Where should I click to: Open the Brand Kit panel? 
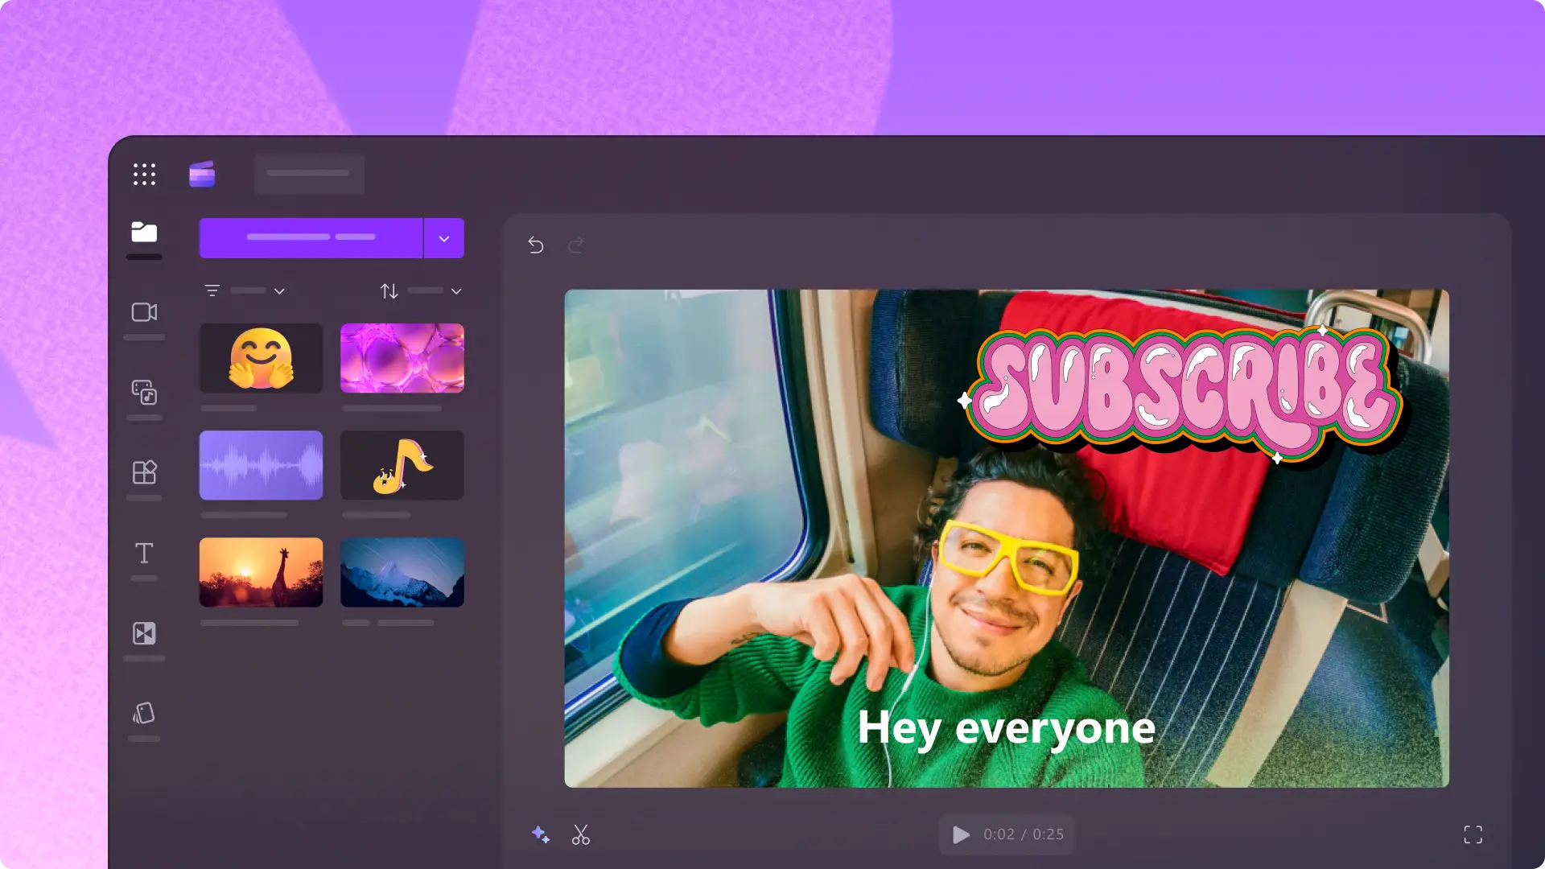coord(144,713)
